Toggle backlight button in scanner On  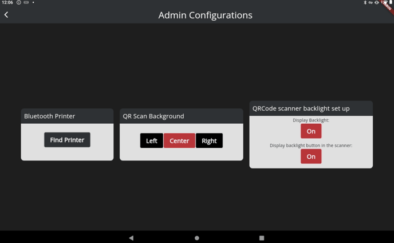coord(311,156)
